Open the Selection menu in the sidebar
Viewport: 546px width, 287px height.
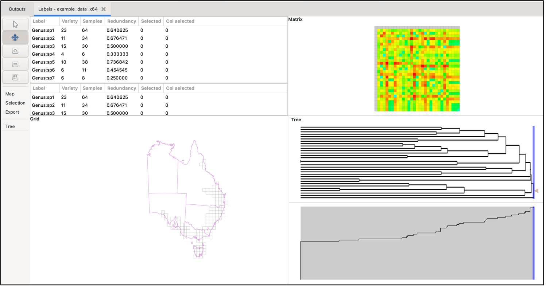(x=15, y=103)
